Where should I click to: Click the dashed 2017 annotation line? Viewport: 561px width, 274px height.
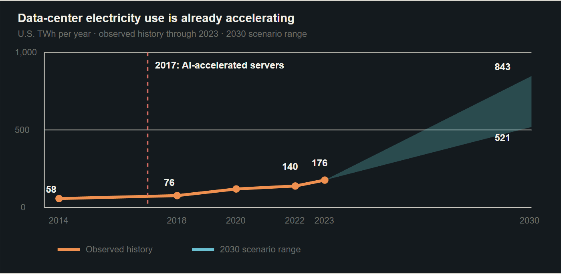(148, 128)
